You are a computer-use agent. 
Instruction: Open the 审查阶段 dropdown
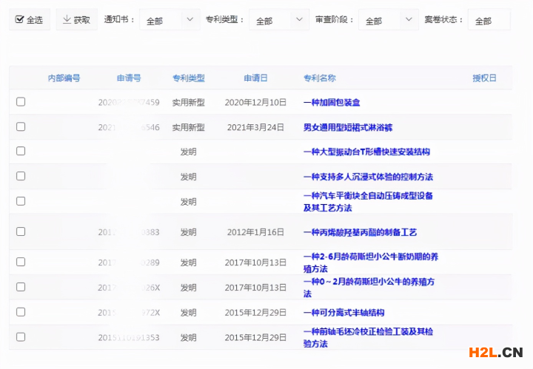pos(388,21)
